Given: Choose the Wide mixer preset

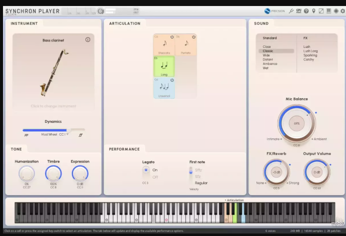Looking at the screenshot, I should [x=266, y=55].
